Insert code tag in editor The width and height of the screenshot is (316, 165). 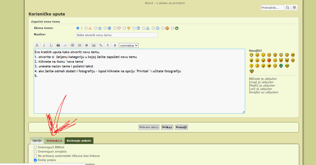(65, 45)
